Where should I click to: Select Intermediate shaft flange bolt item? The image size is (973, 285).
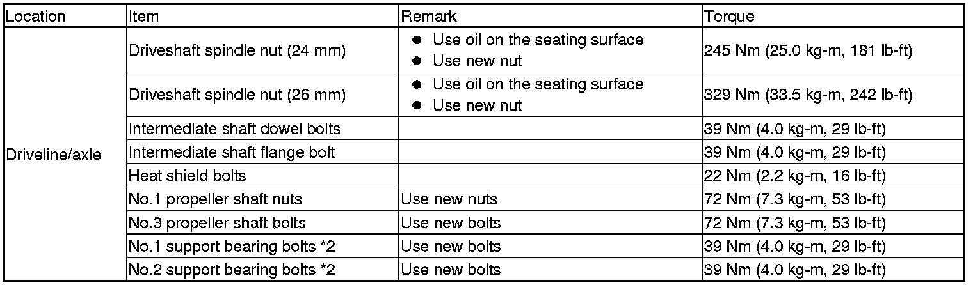[232, 153]
